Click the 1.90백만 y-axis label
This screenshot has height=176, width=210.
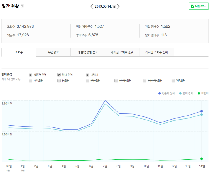[x=7, y=135]
